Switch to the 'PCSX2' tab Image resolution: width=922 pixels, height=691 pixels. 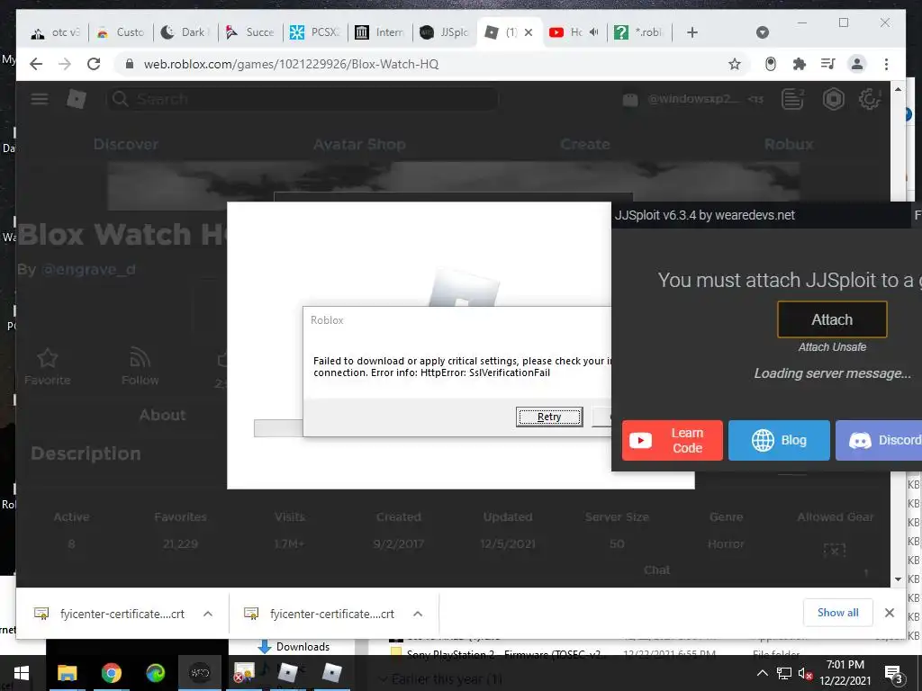click(x=315, y=32)
